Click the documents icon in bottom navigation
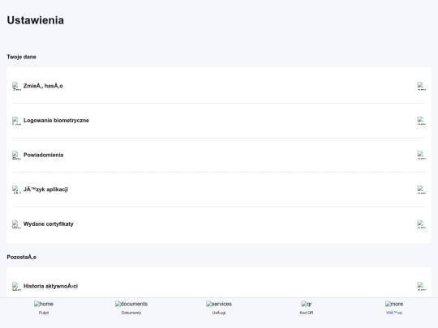Viewport: 438px width, 328px height. pyautogui.click(x=131, y=304)
